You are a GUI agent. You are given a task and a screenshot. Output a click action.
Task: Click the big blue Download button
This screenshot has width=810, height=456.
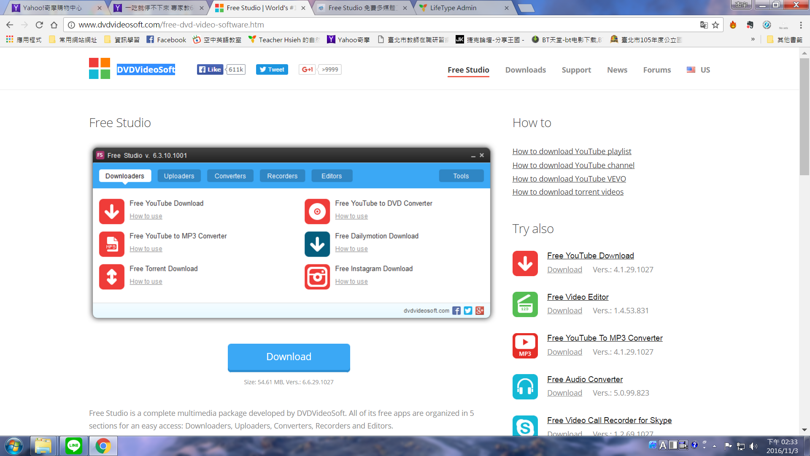(289, 357)
